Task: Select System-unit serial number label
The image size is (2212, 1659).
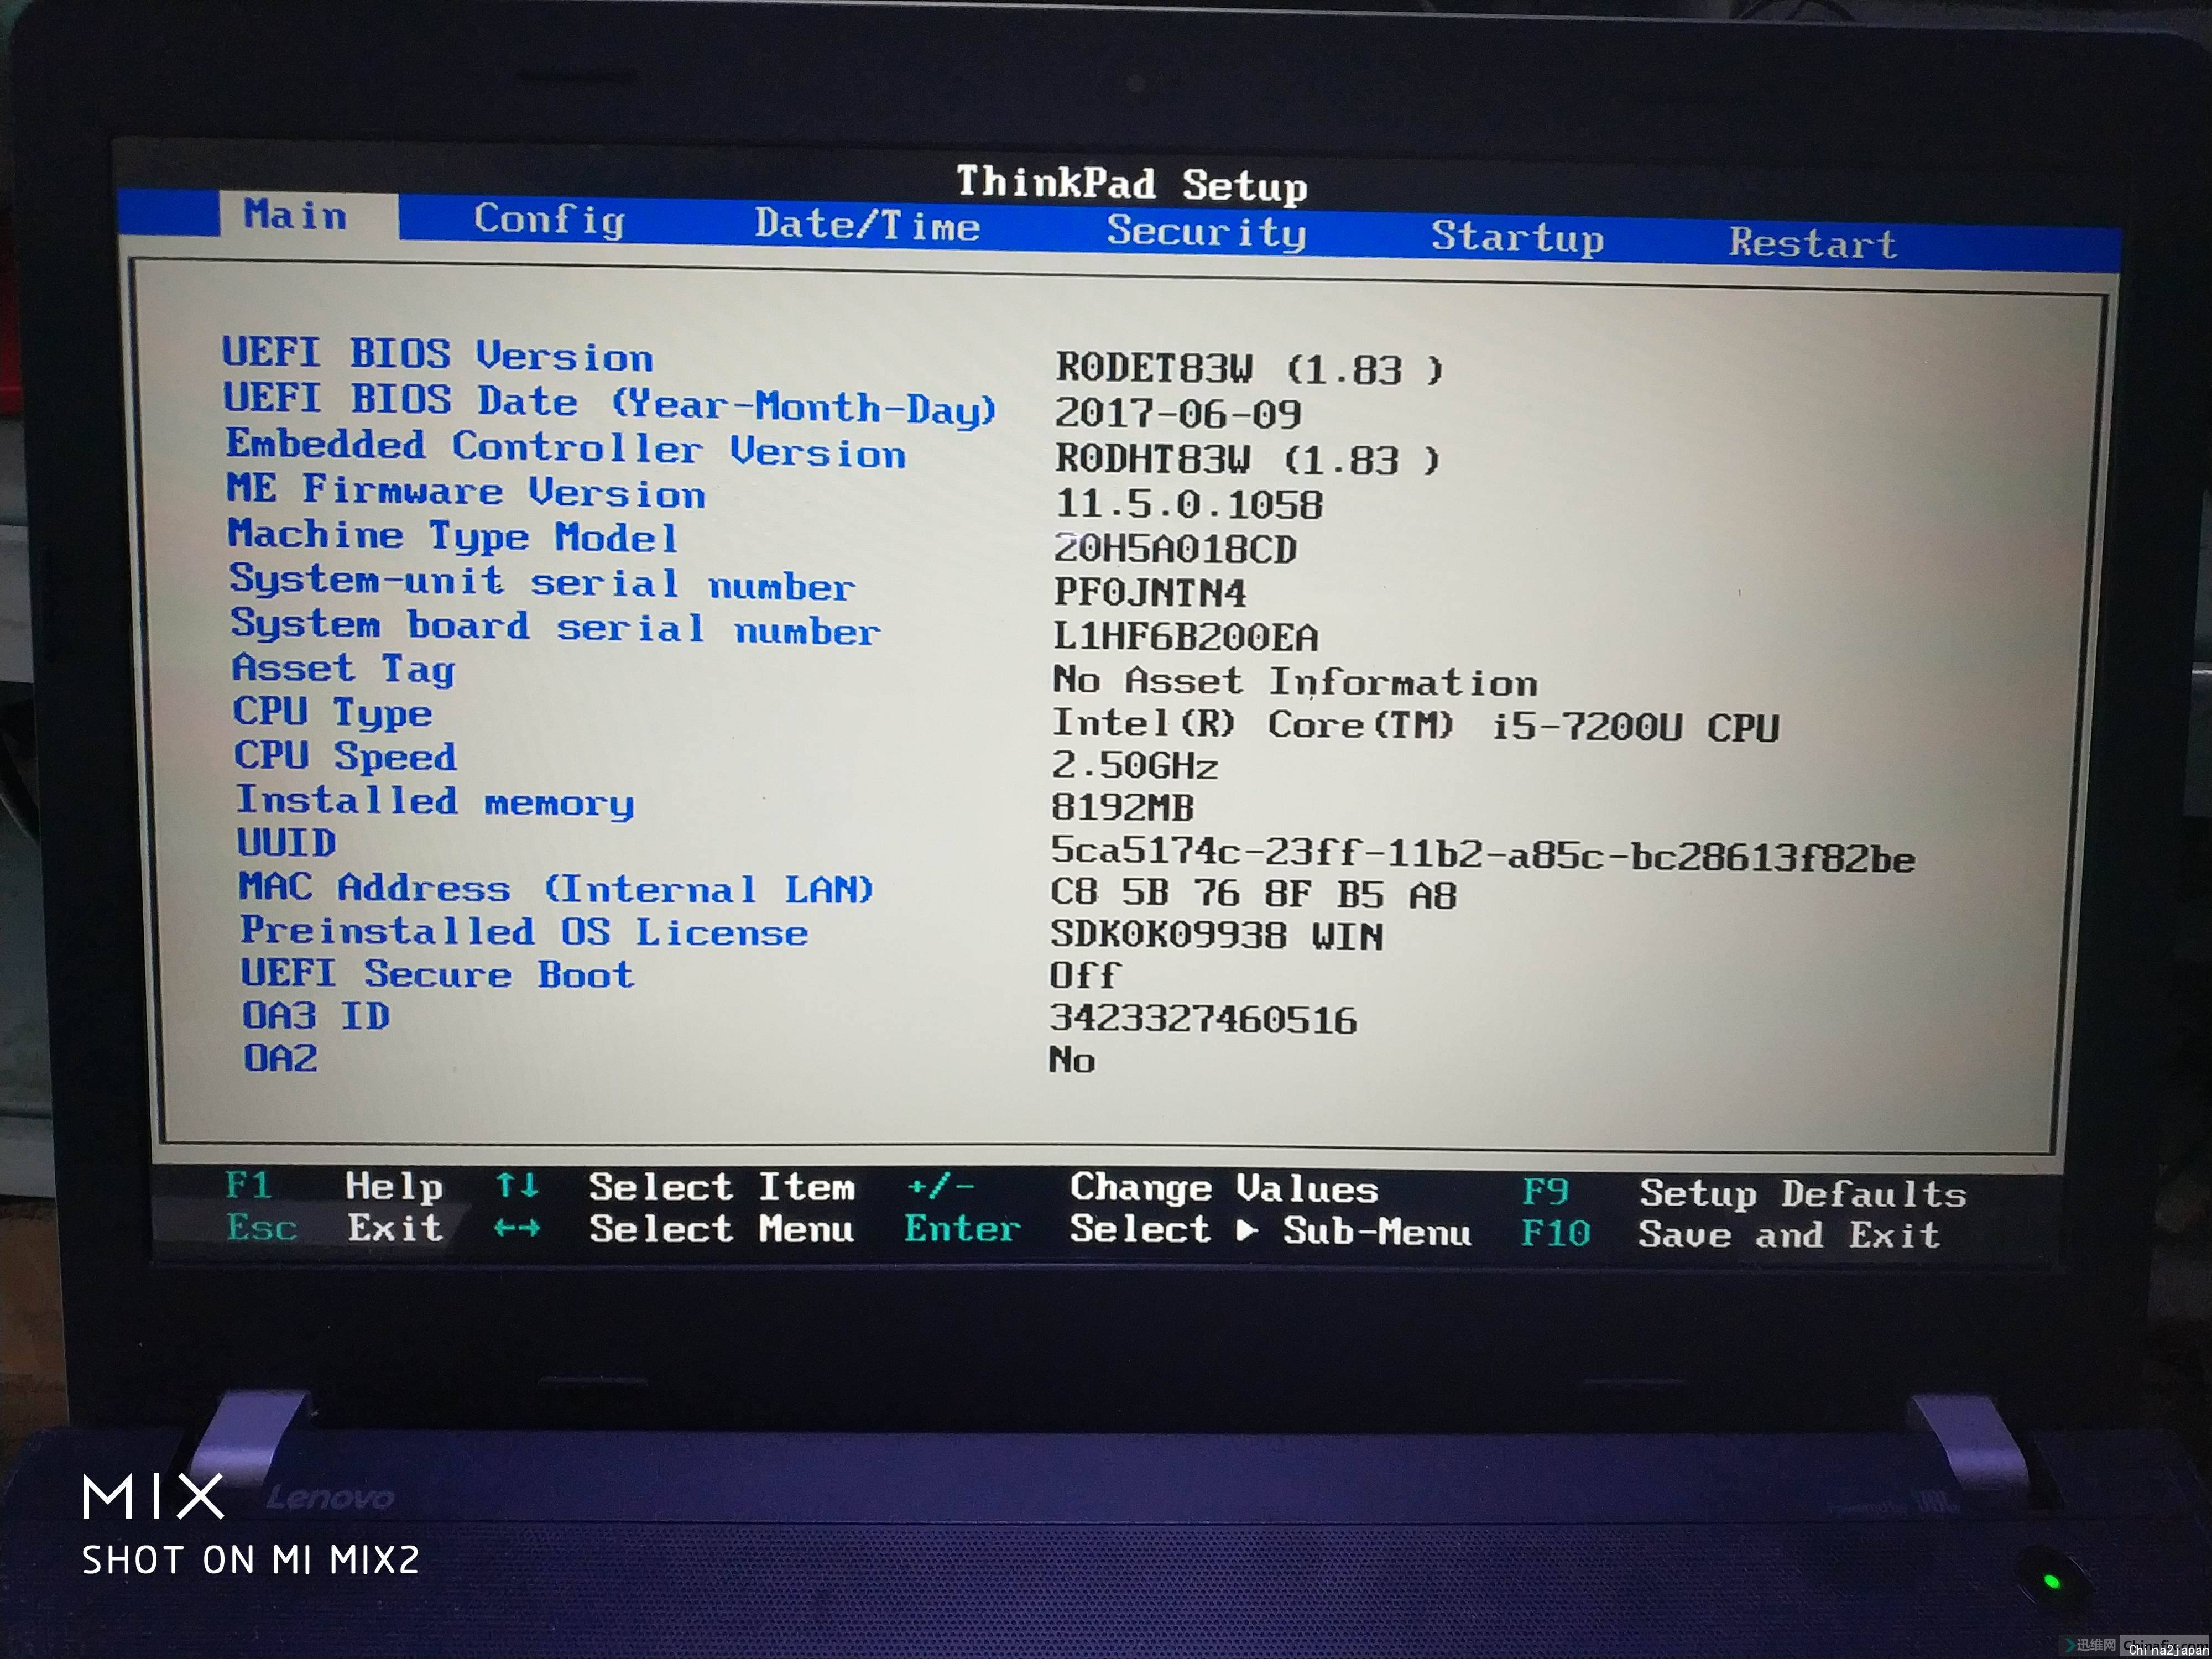Action: 542,582
